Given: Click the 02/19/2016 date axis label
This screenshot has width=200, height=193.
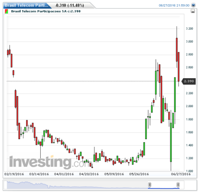Looking at the screenshot, I should click(14, 174).
